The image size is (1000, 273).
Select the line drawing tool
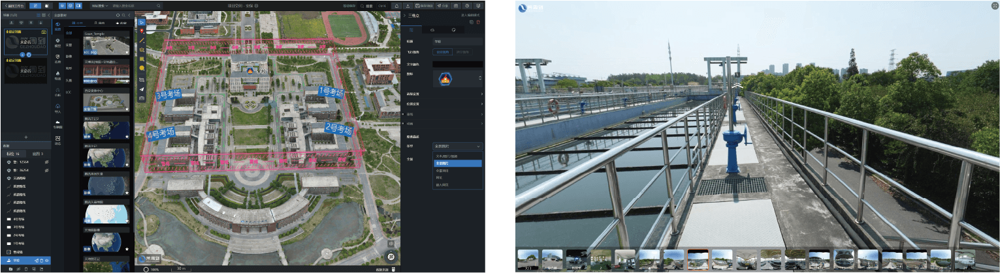point(141,40)
